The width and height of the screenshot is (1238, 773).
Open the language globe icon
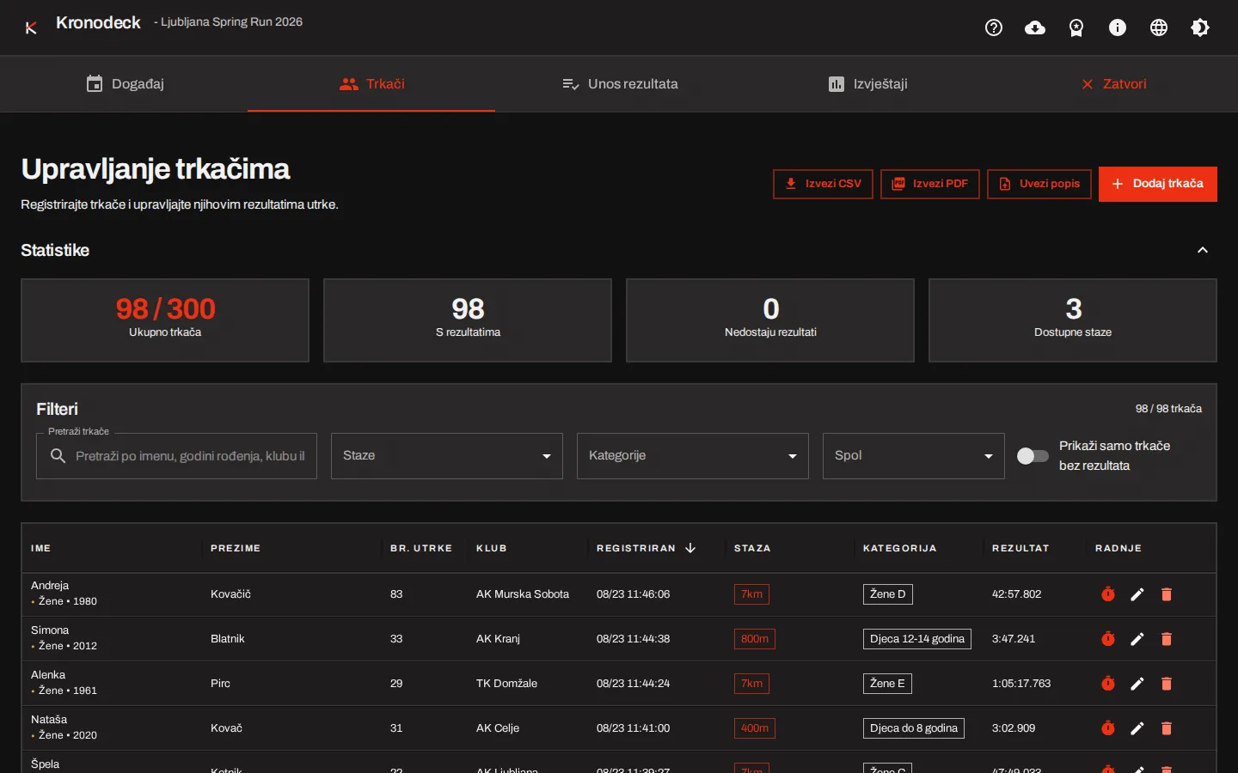tap(1159, 27)
